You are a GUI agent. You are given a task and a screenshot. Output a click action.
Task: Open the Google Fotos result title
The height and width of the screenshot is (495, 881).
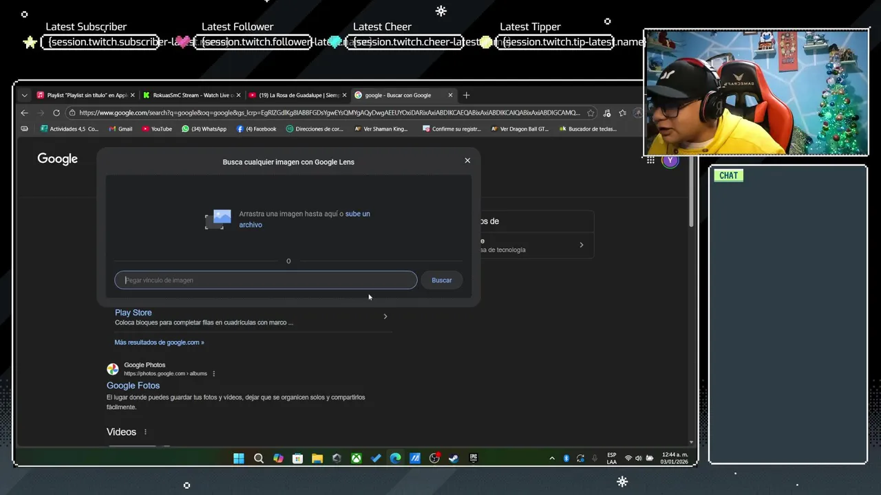pos(133,386)
